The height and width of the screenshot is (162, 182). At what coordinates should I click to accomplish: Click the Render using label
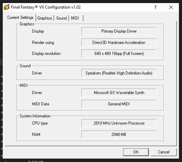43,43
